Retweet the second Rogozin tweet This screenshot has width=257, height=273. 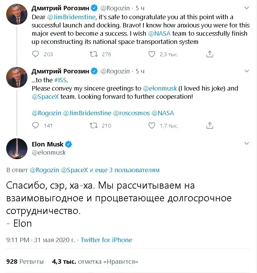[93, 126]
